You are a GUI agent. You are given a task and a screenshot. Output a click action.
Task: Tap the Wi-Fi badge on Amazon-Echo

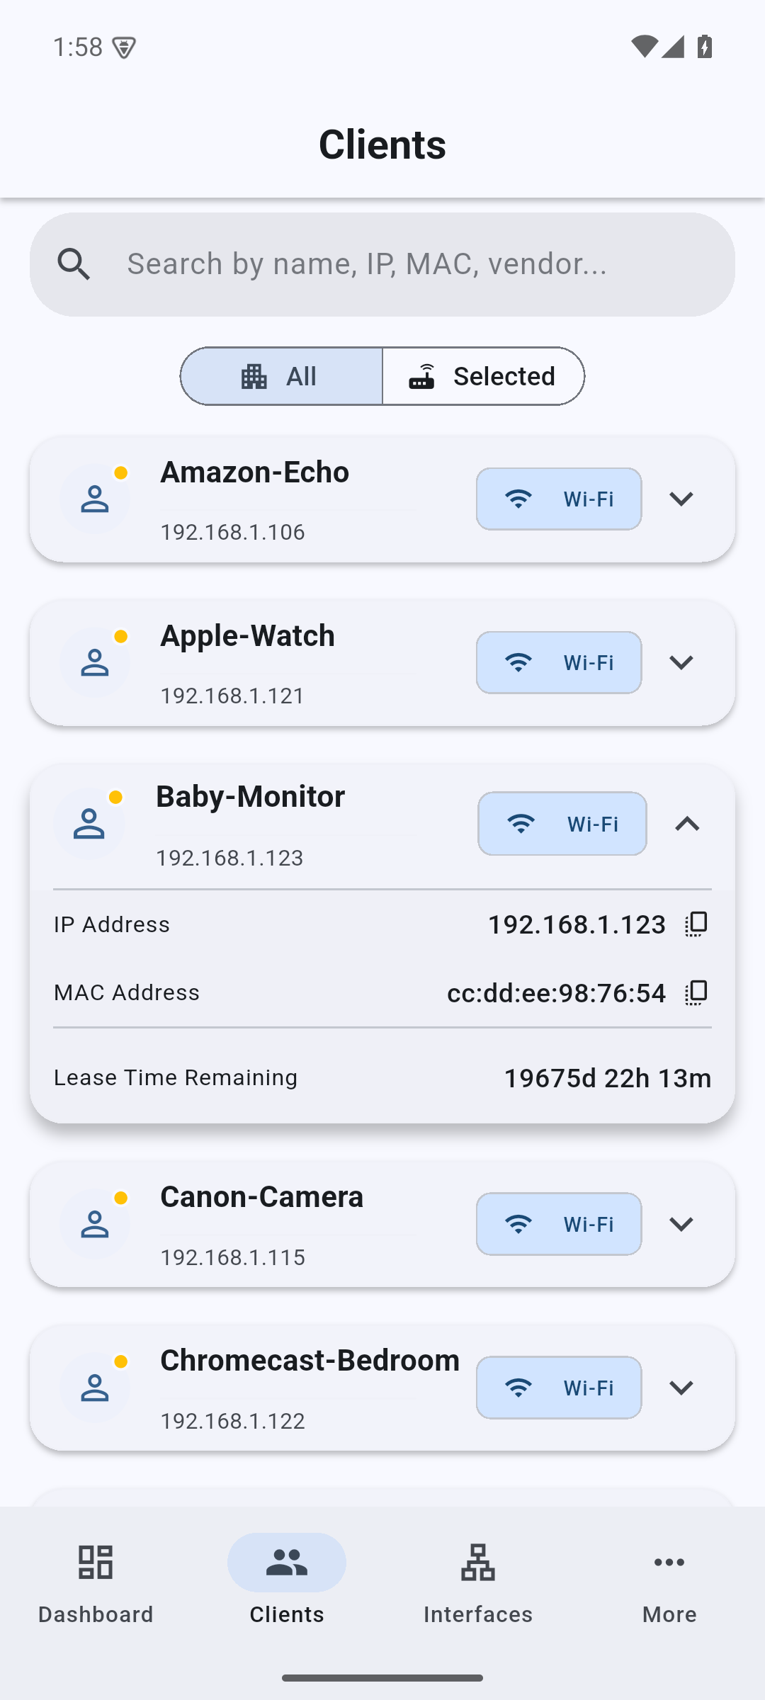(x=559, y=499)
